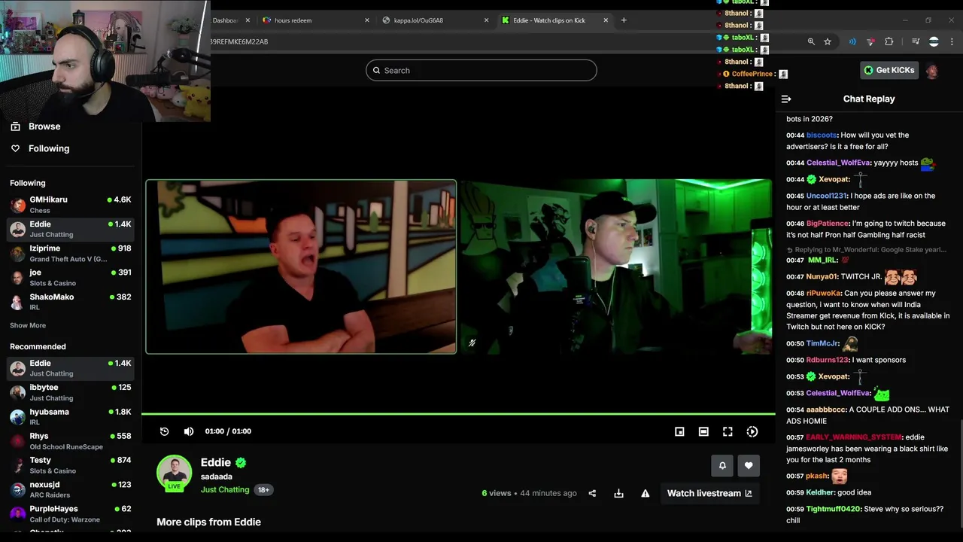The height and width of the screenshot is (542, 963).
Task: Report the clip using the warning icon
Action: 645,493
